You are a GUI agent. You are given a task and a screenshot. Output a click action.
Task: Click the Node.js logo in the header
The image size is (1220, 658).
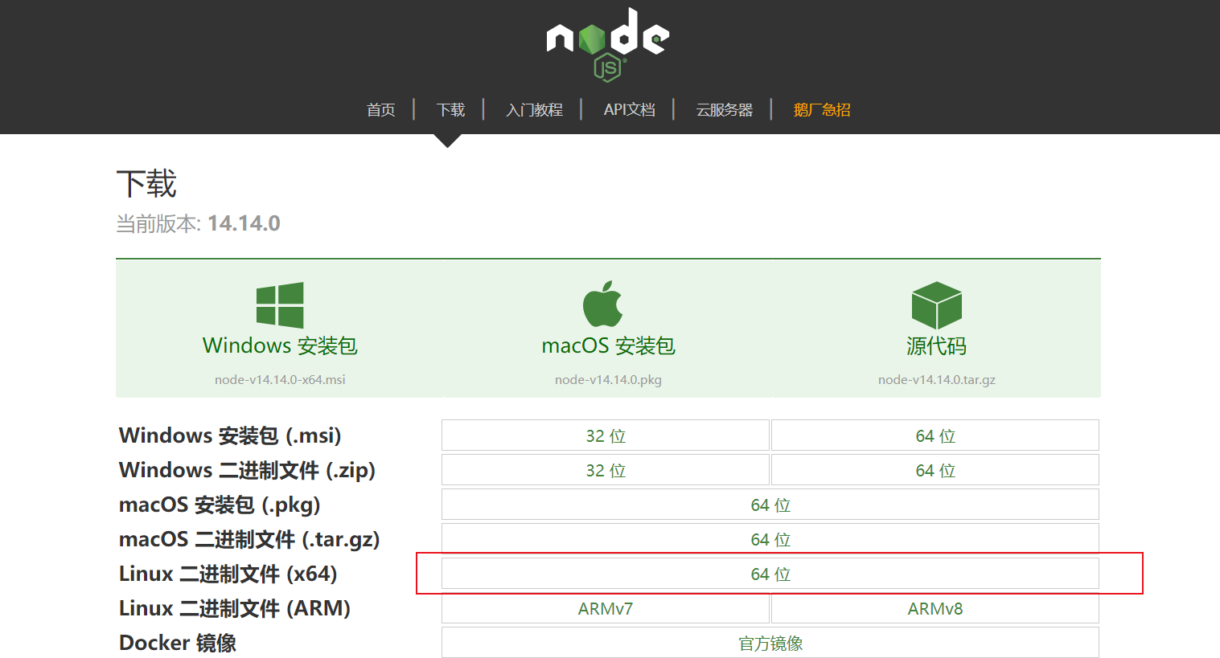point(608,44)
